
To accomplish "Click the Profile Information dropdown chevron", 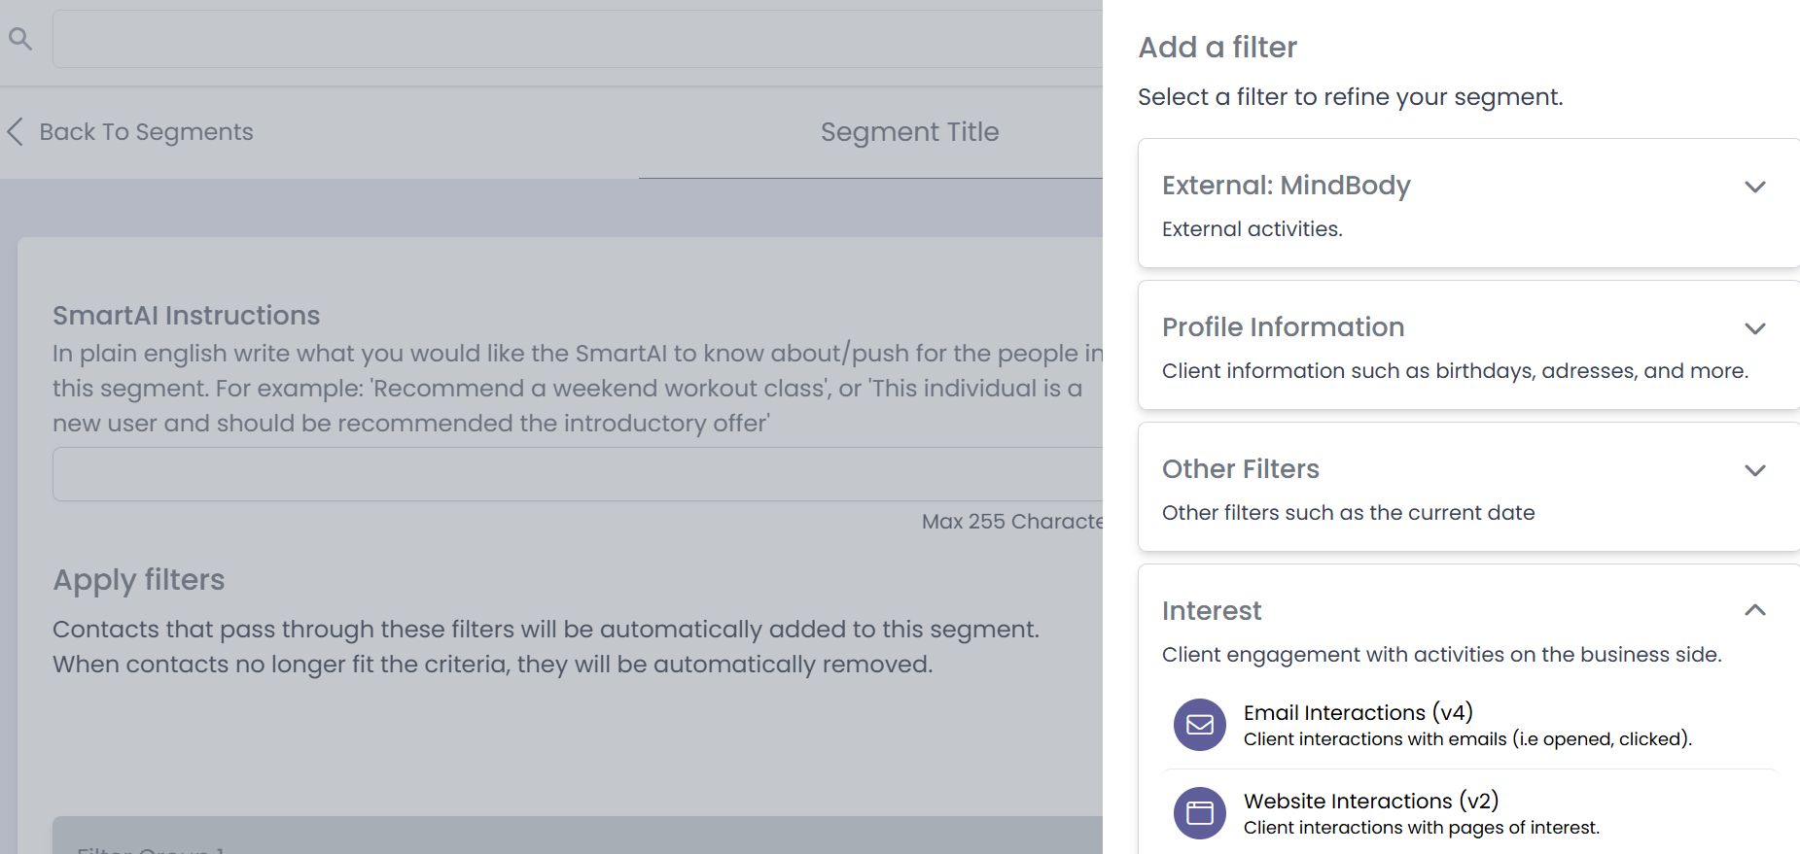I will pos(1755,328).
